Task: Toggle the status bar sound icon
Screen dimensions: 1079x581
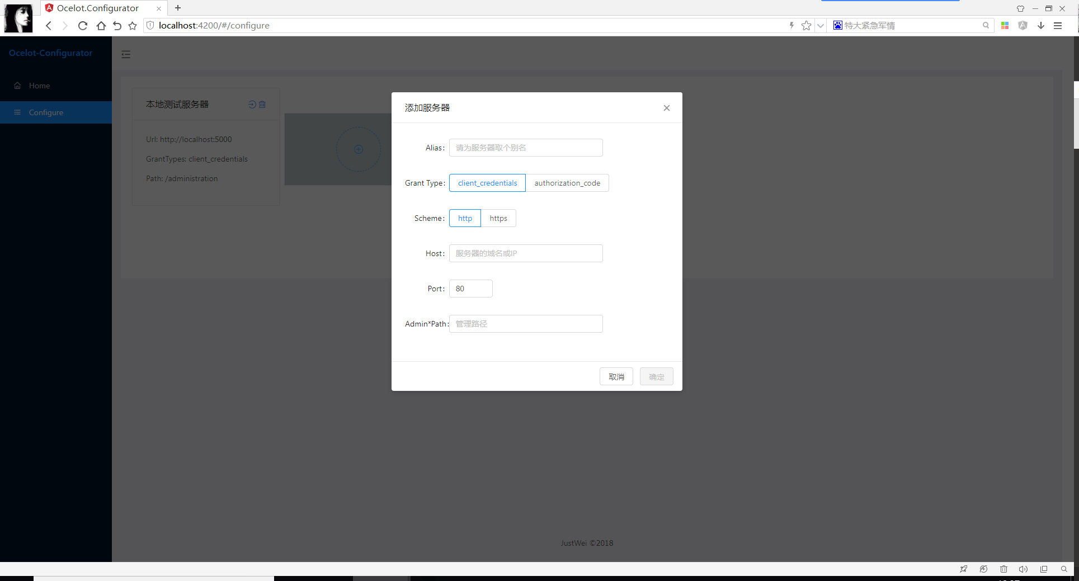Action: pos(1023,569)
